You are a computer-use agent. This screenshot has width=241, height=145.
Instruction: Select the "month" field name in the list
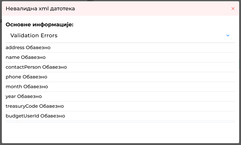click(14, 87)
